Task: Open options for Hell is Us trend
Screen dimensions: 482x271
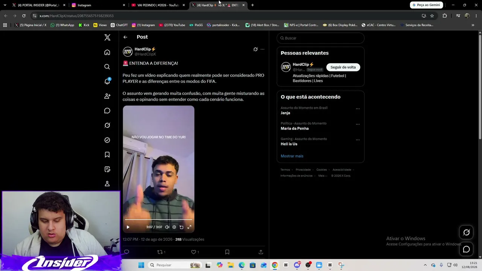Action: click(x=358, y=140)
